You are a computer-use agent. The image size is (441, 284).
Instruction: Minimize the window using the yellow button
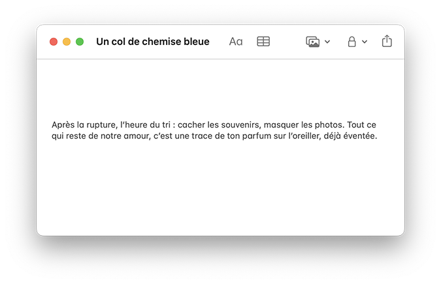tap(67, 42)
